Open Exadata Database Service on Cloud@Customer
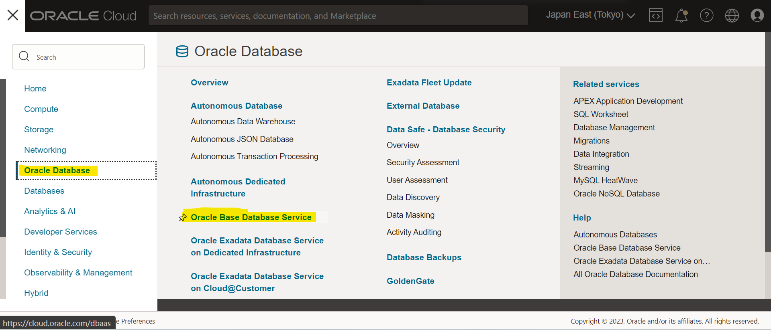Image resolution: width=771 pixels, height=330 pixels. pos(257,282)
